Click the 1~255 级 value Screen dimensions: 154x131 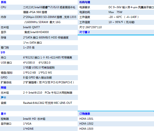(x=29, y=48)
